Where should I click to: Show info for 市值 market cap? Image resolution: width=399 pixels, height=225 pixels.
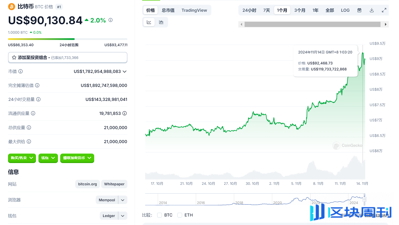(20, 71)
